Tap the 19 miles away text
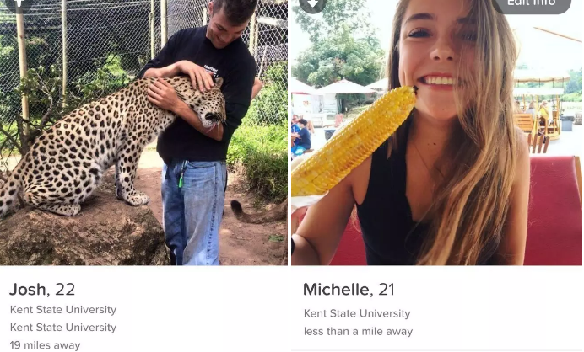 45,345
